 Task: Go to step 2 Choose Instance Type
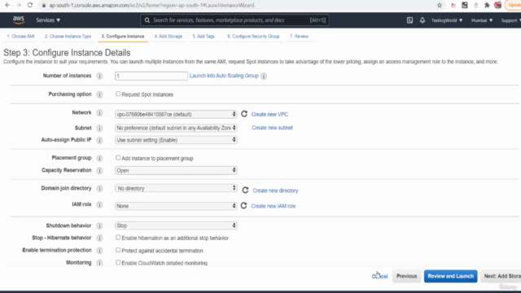pos(68,36)
